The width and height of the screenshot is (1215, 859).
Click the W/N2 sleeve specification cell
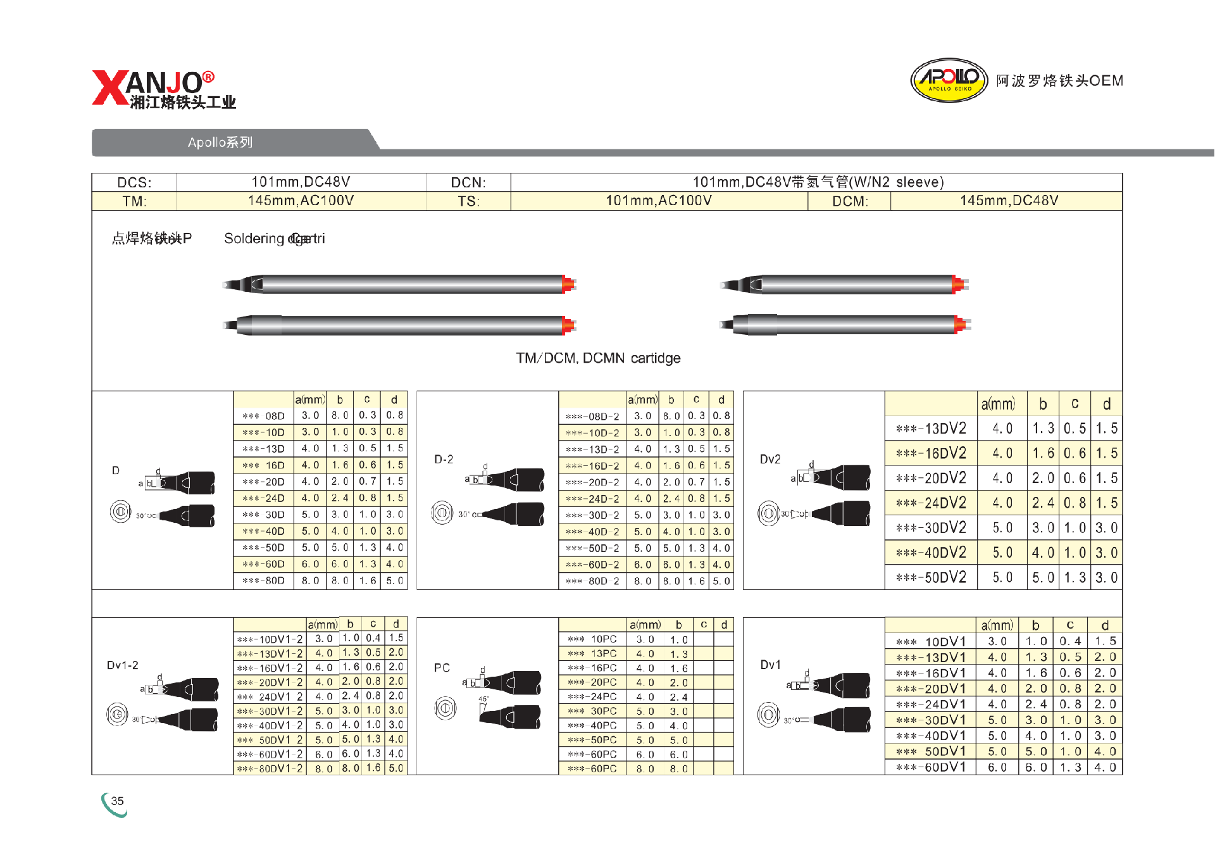[x=816, y=182]
